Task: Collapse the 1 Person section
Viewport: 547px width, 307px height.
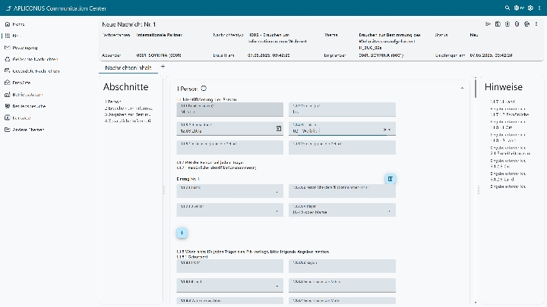Action: (462, 89)
